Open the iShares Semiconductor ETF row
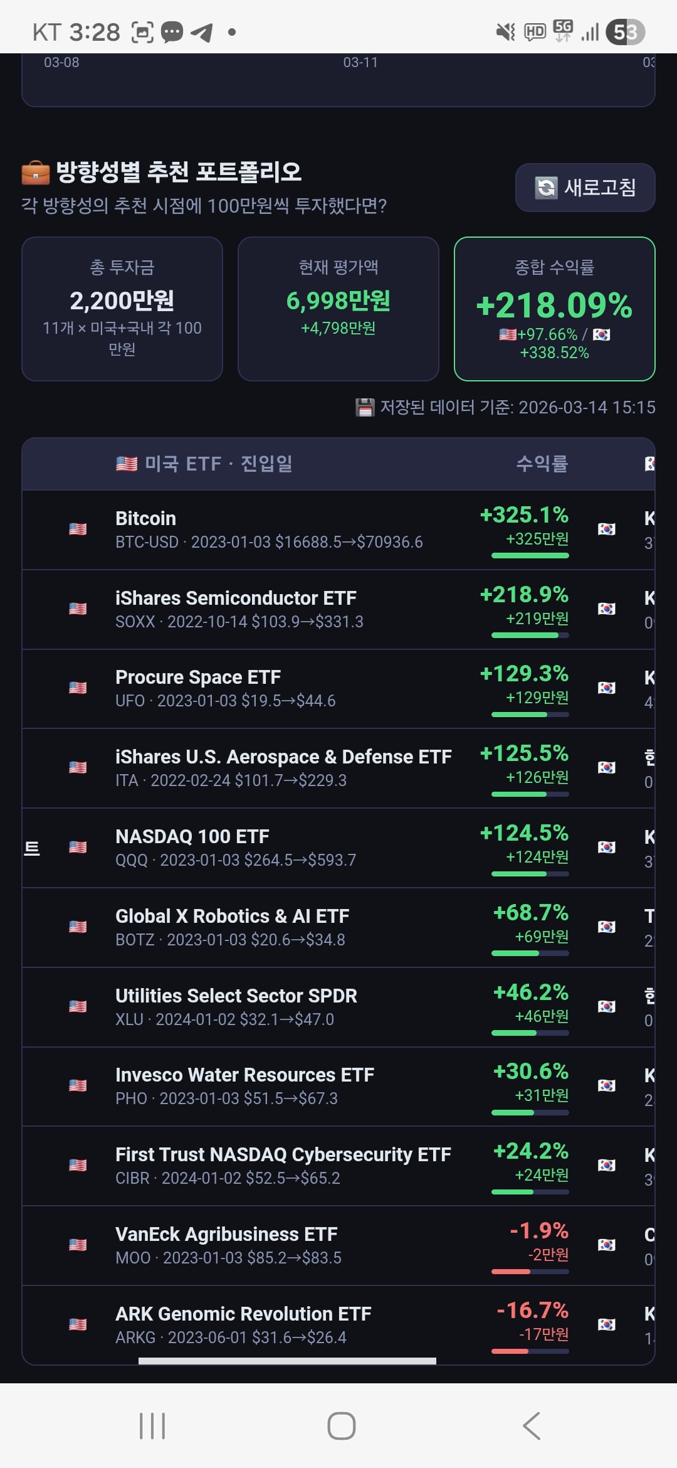This screenshot has height=1468, width=677. coord(338,609)
